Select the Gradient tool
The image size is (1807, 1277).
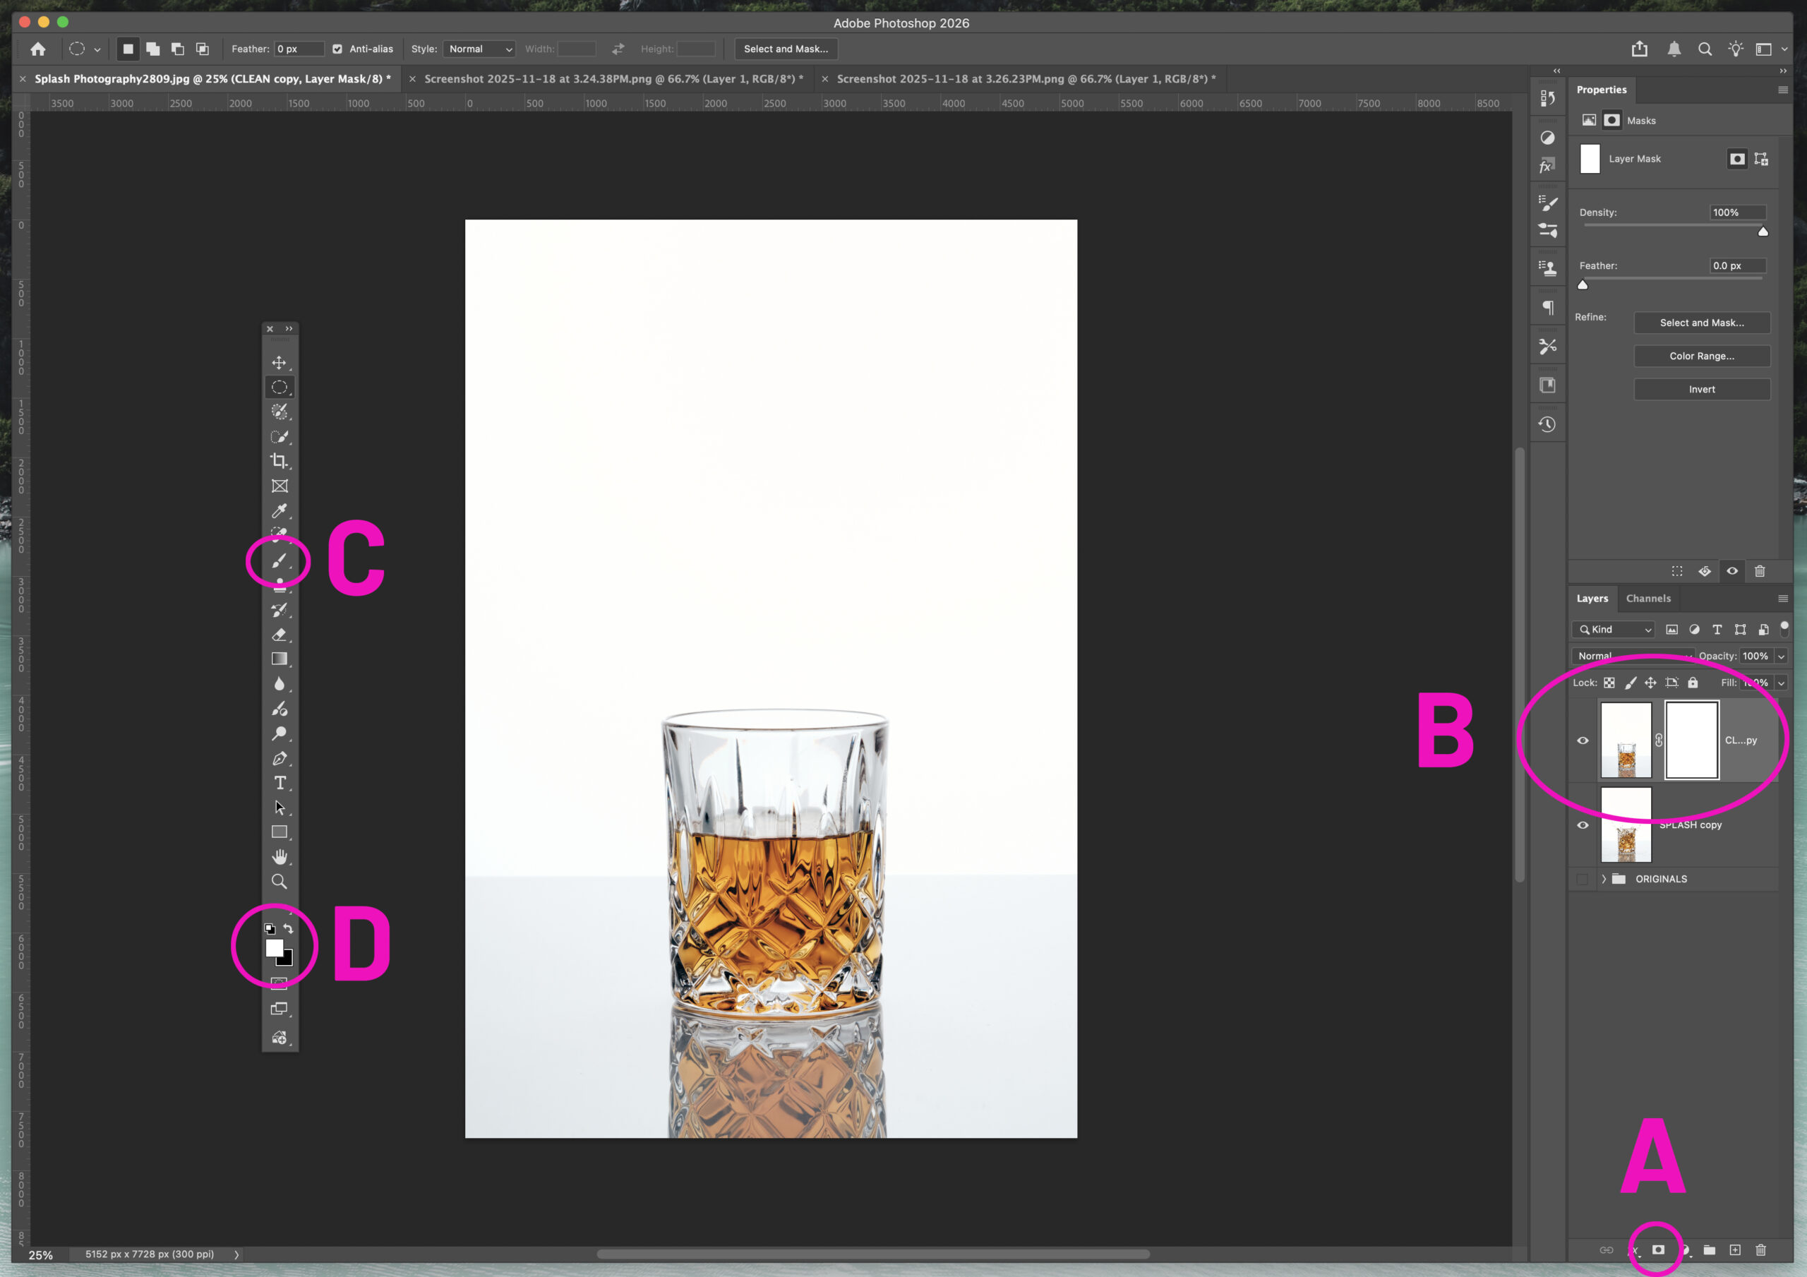[280, 658]
